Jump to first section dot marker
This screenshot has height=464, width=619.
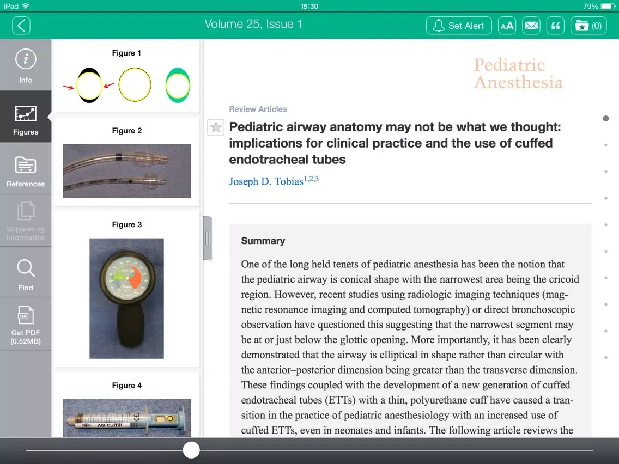606,119
